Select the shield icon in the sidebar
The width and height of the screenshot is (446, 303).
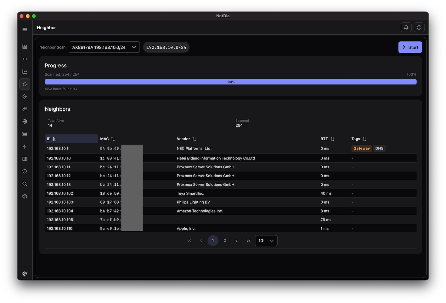(x=25, y=172)
